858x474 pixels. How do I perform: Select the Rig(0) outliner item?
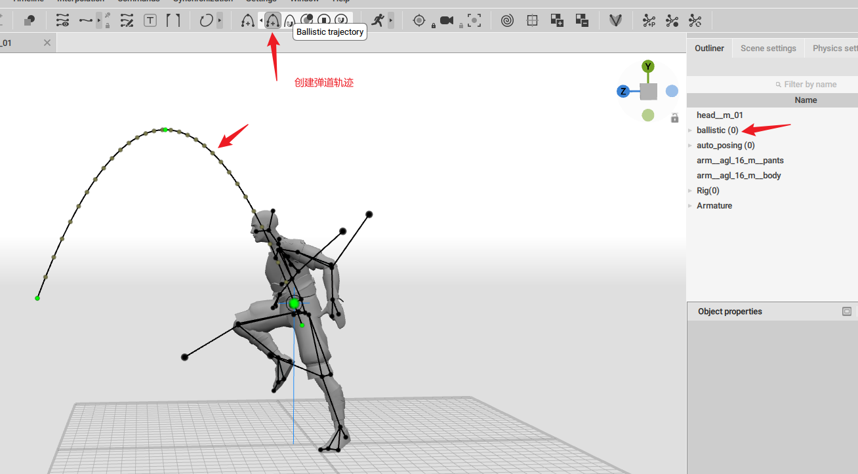coord(708,191)
